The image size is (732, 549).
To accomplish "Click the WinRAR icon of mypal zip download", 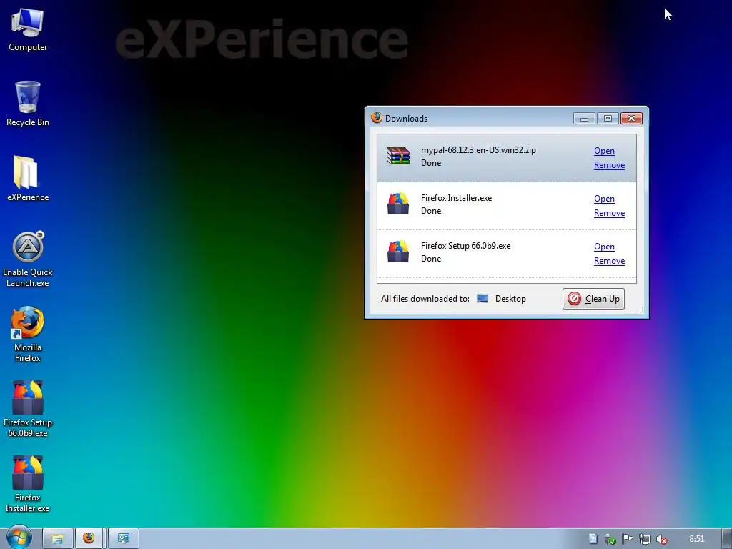I will click(397, 157).
